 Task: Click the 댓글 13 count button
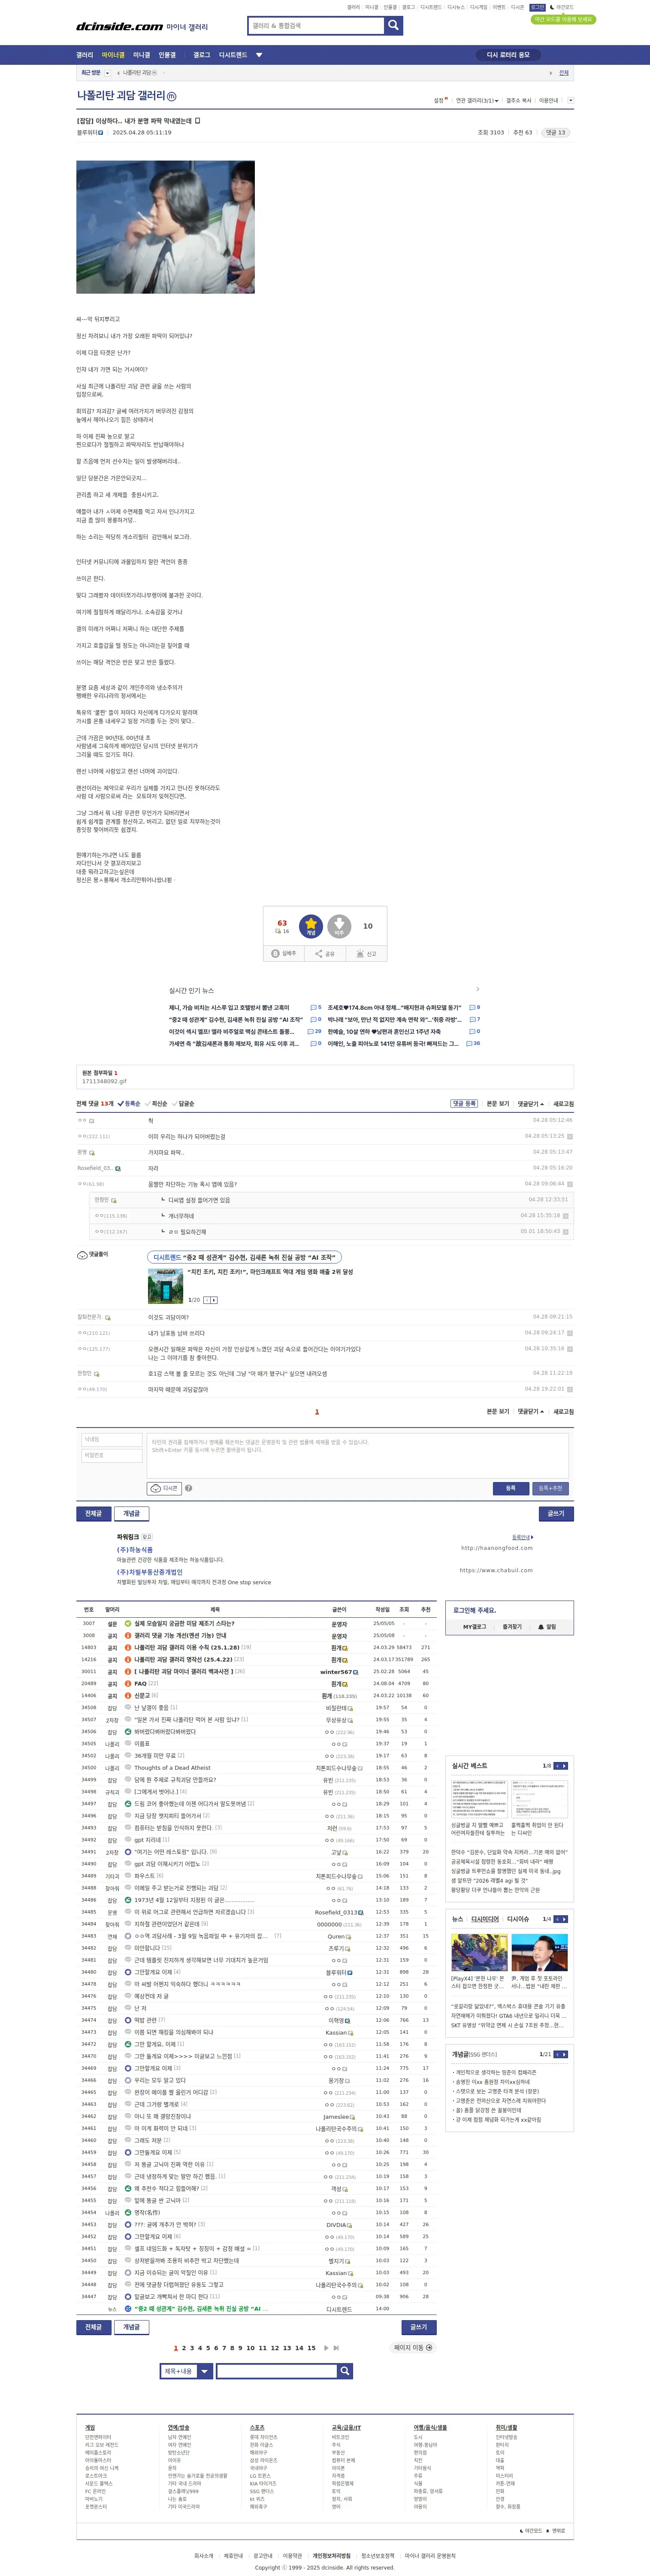pos(555,132)
